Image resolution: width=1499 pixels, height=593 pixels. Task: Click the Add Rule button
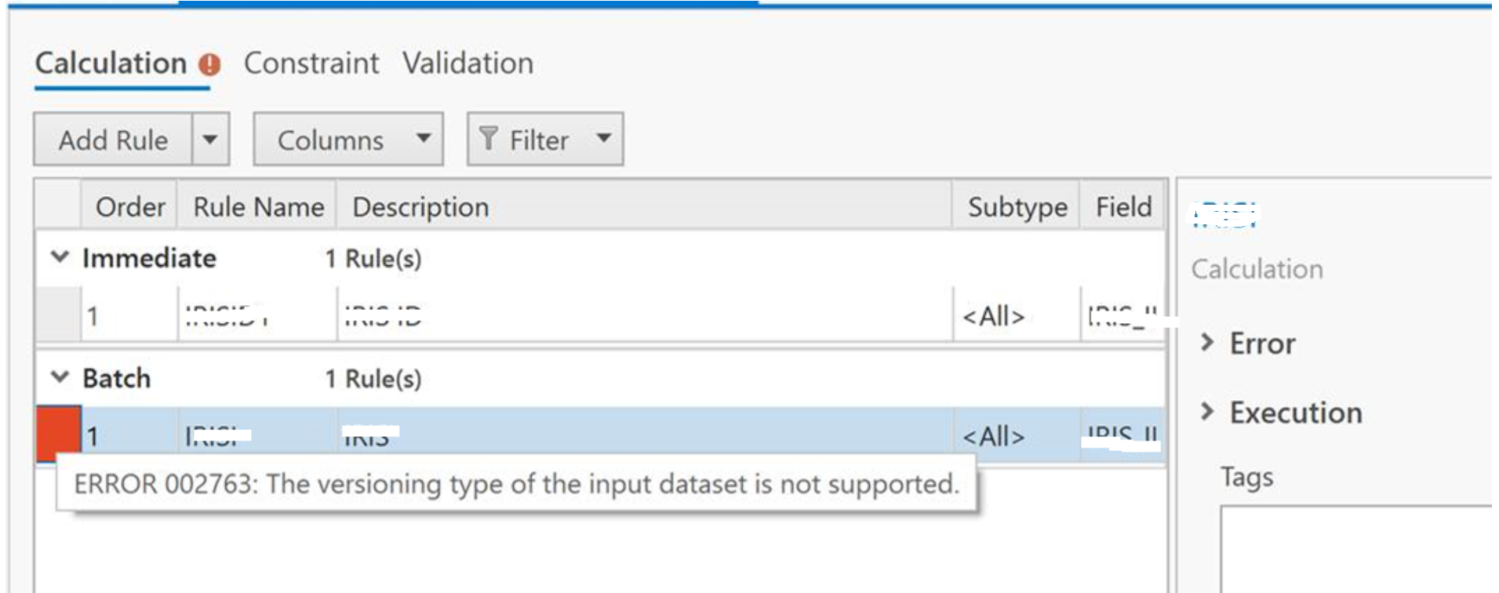pyautogui.click(x=113, y=140)
